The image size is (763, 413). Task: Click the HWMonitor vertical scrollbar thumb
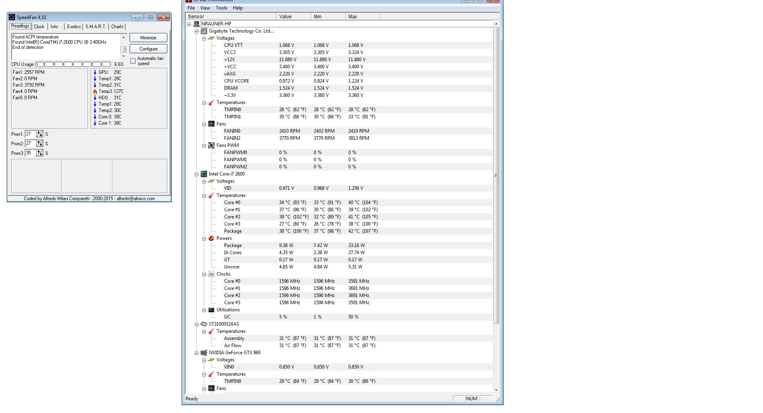pyautogui.click(x=496, y=175)
